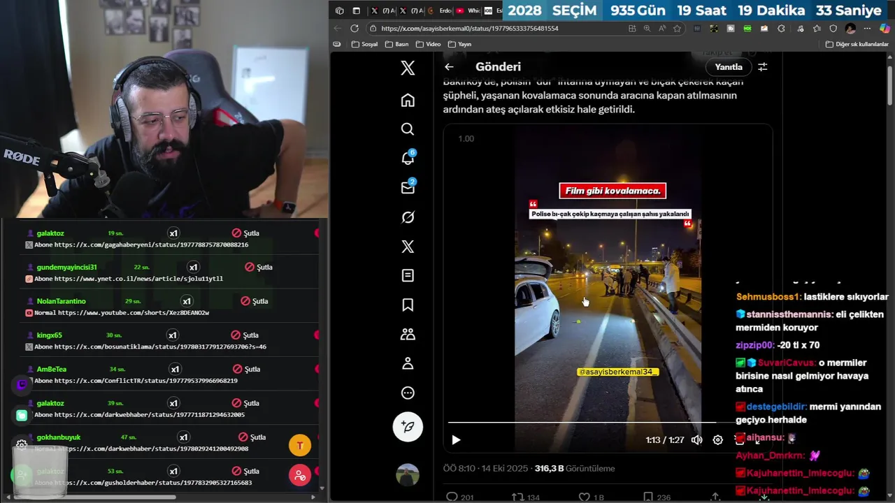Click orange T round button
The height and width of the screenshot is (503, 895).
(x=300, y=445)
